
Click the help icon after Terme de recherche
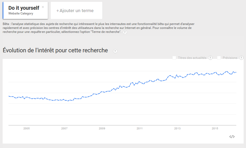coord(125,32)
